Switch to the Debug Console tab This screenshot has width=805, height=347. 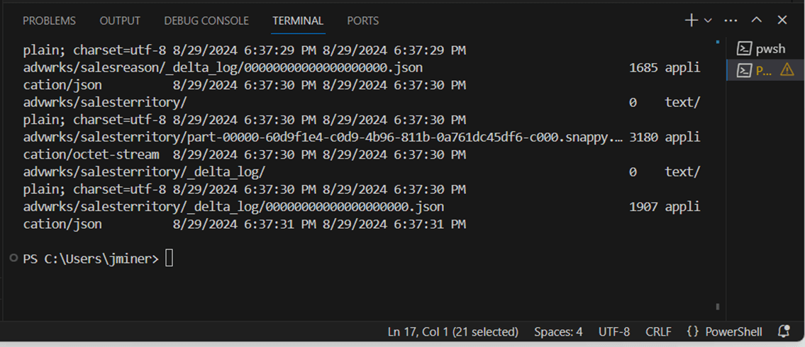(x=206, y=21)
